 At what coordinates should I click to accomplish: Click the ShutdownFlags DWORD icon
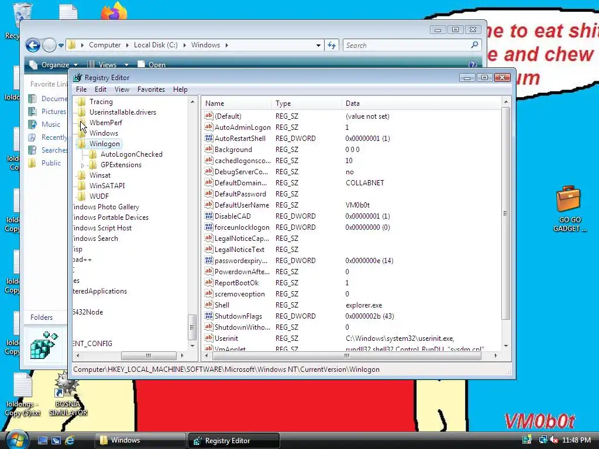[x=209, y=316]
